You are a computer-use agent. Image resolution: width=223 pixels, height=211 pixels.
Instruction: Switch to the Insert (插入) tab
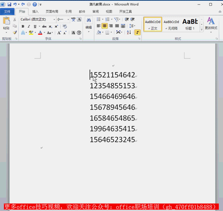35,11
